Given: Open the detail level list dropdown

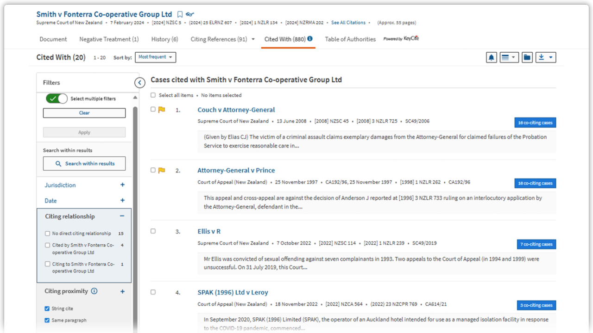Looking at the screenshot, I should (509, 57).
